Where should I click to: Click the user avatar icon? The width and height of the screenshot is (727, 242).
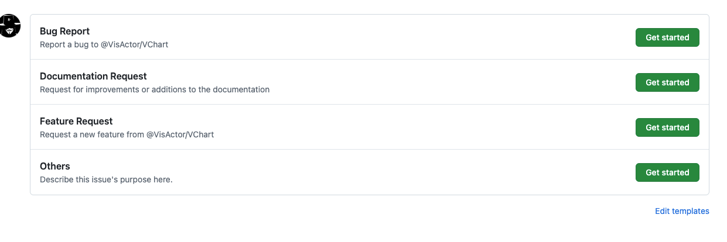coord(10,26)
